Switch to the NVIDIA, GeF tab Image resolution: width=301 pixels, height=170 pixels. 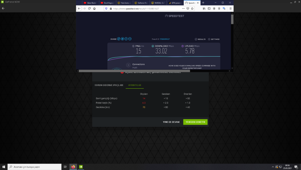point(158,3)
